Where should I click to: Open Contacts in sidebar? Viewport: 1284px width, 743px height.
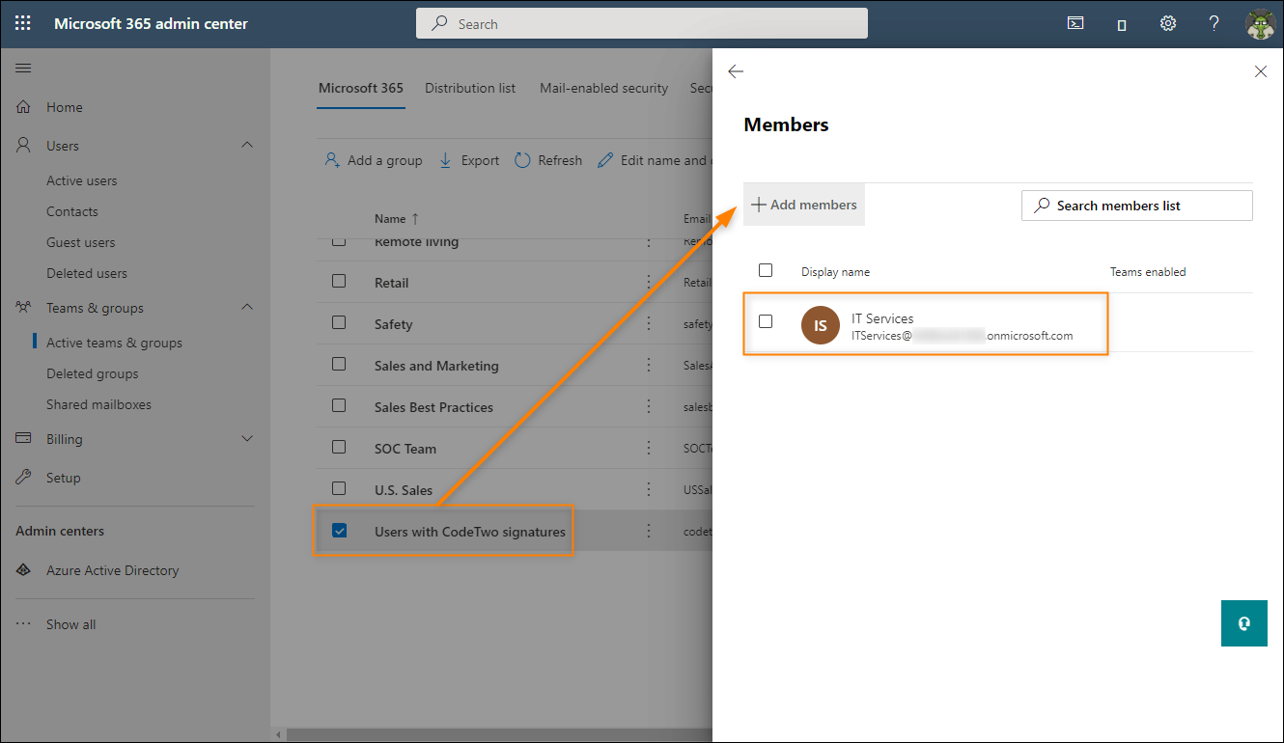[x=72, y=211]
